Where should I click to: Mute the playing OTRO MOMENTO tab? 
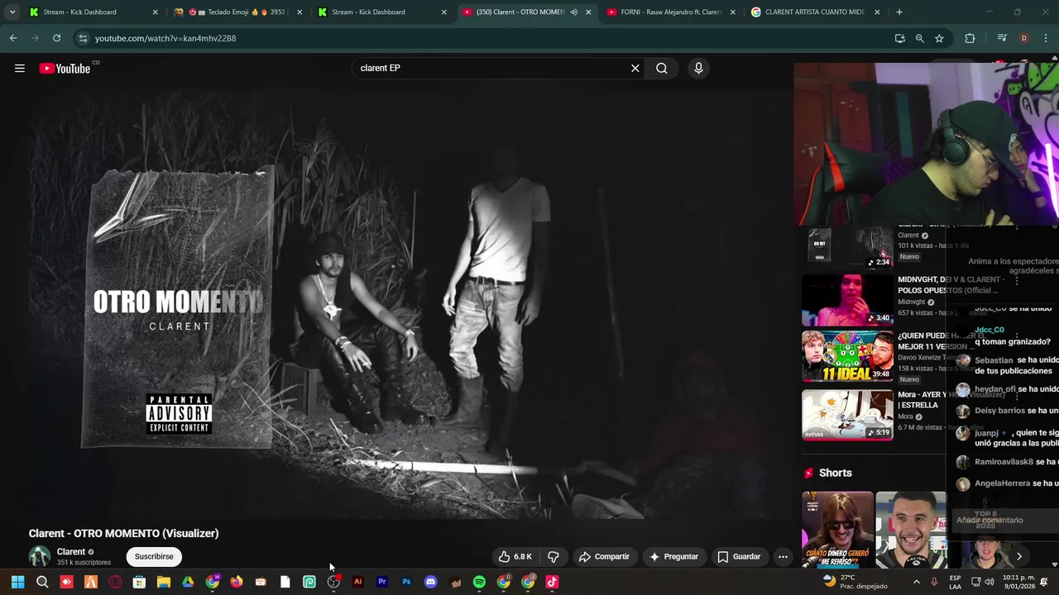(573, 12)
